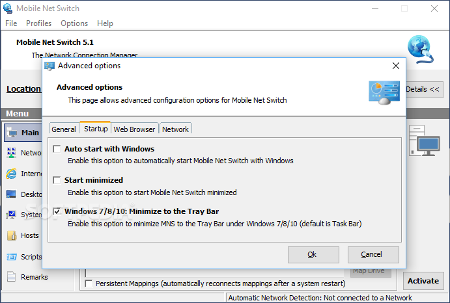Close the Advanced options dialog

396,66
